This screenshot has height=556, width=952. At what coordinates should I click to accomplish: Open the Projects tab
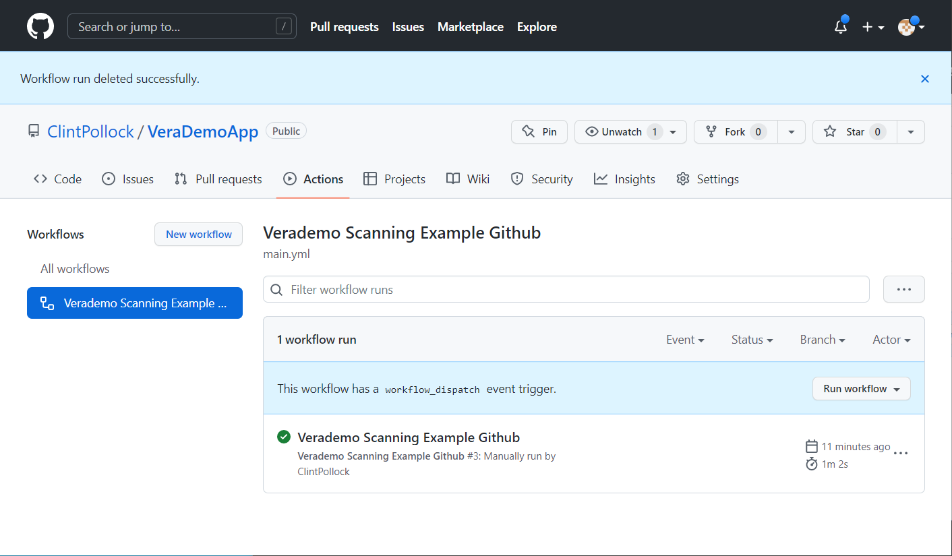click(394, 179)
